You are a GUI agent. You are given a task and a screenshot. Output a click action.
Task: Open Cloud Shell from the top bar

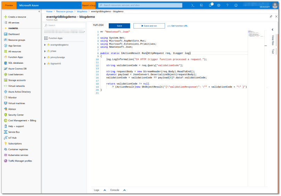coord(192,5)
